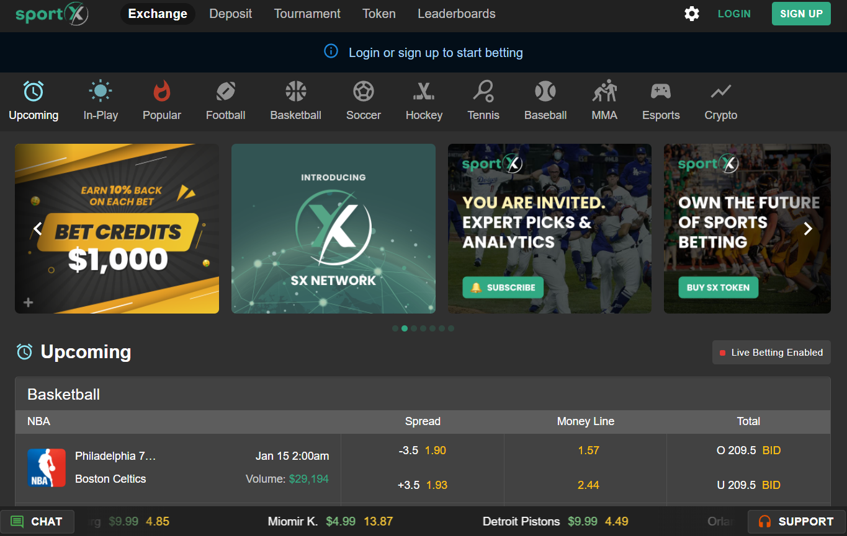Open the SUPPORT button
Image resolution: width=847 pixels, height=536 pixels.
pos(797,522)
